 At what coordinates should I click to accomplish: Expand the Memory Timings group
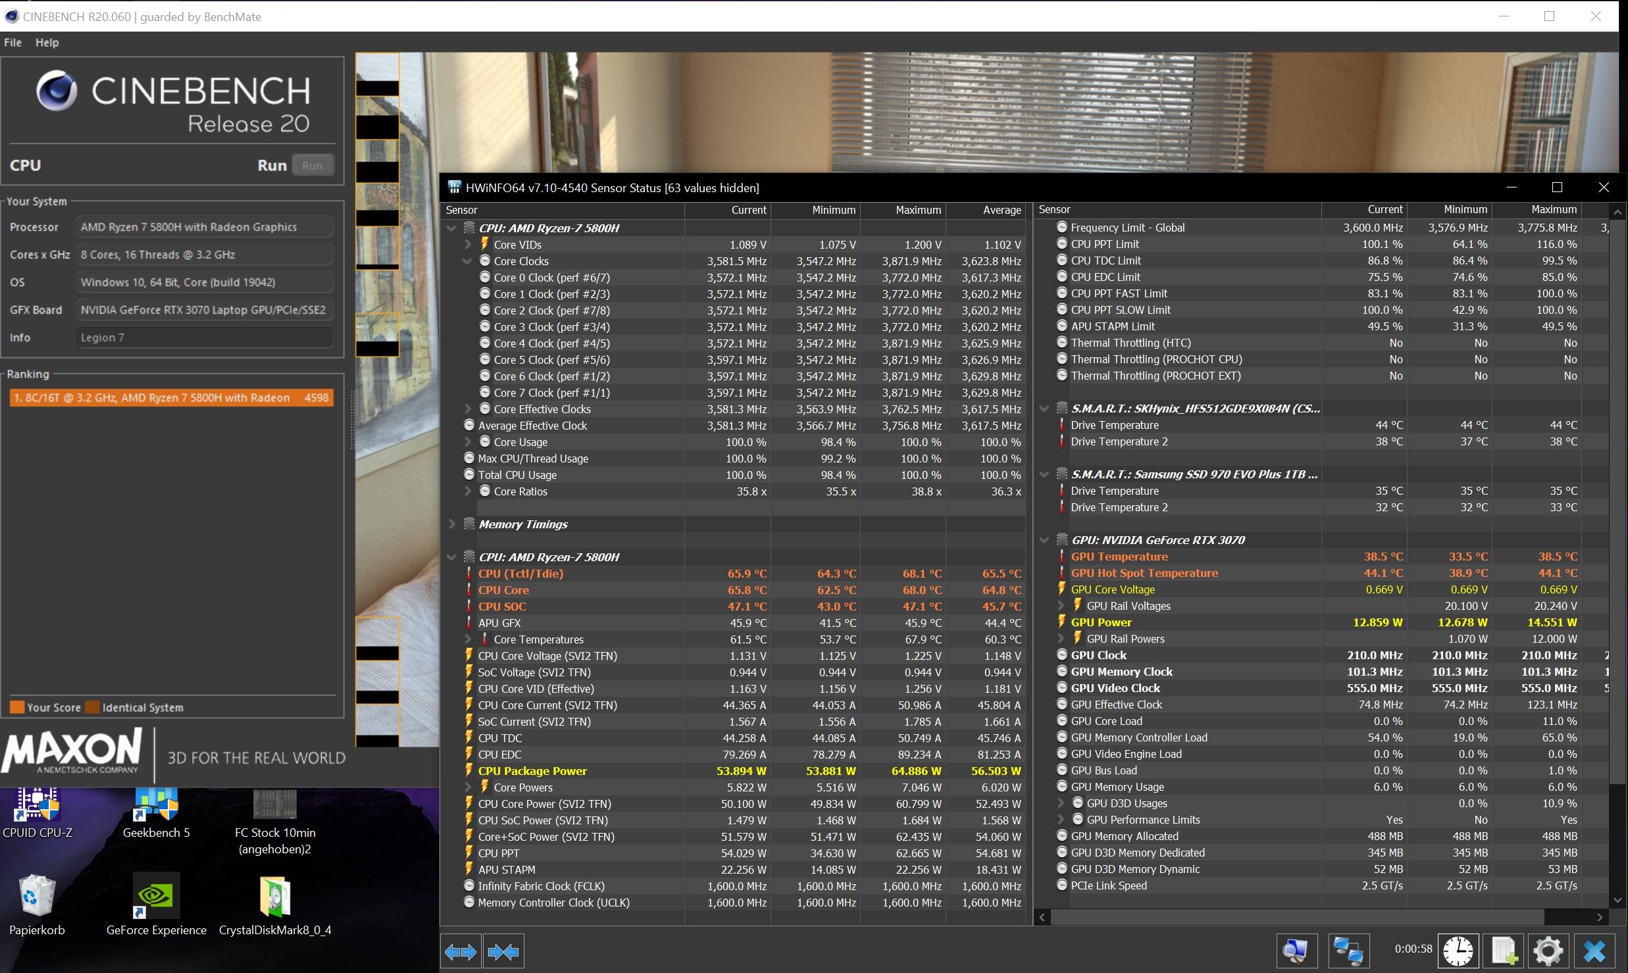tap(451, 524)
